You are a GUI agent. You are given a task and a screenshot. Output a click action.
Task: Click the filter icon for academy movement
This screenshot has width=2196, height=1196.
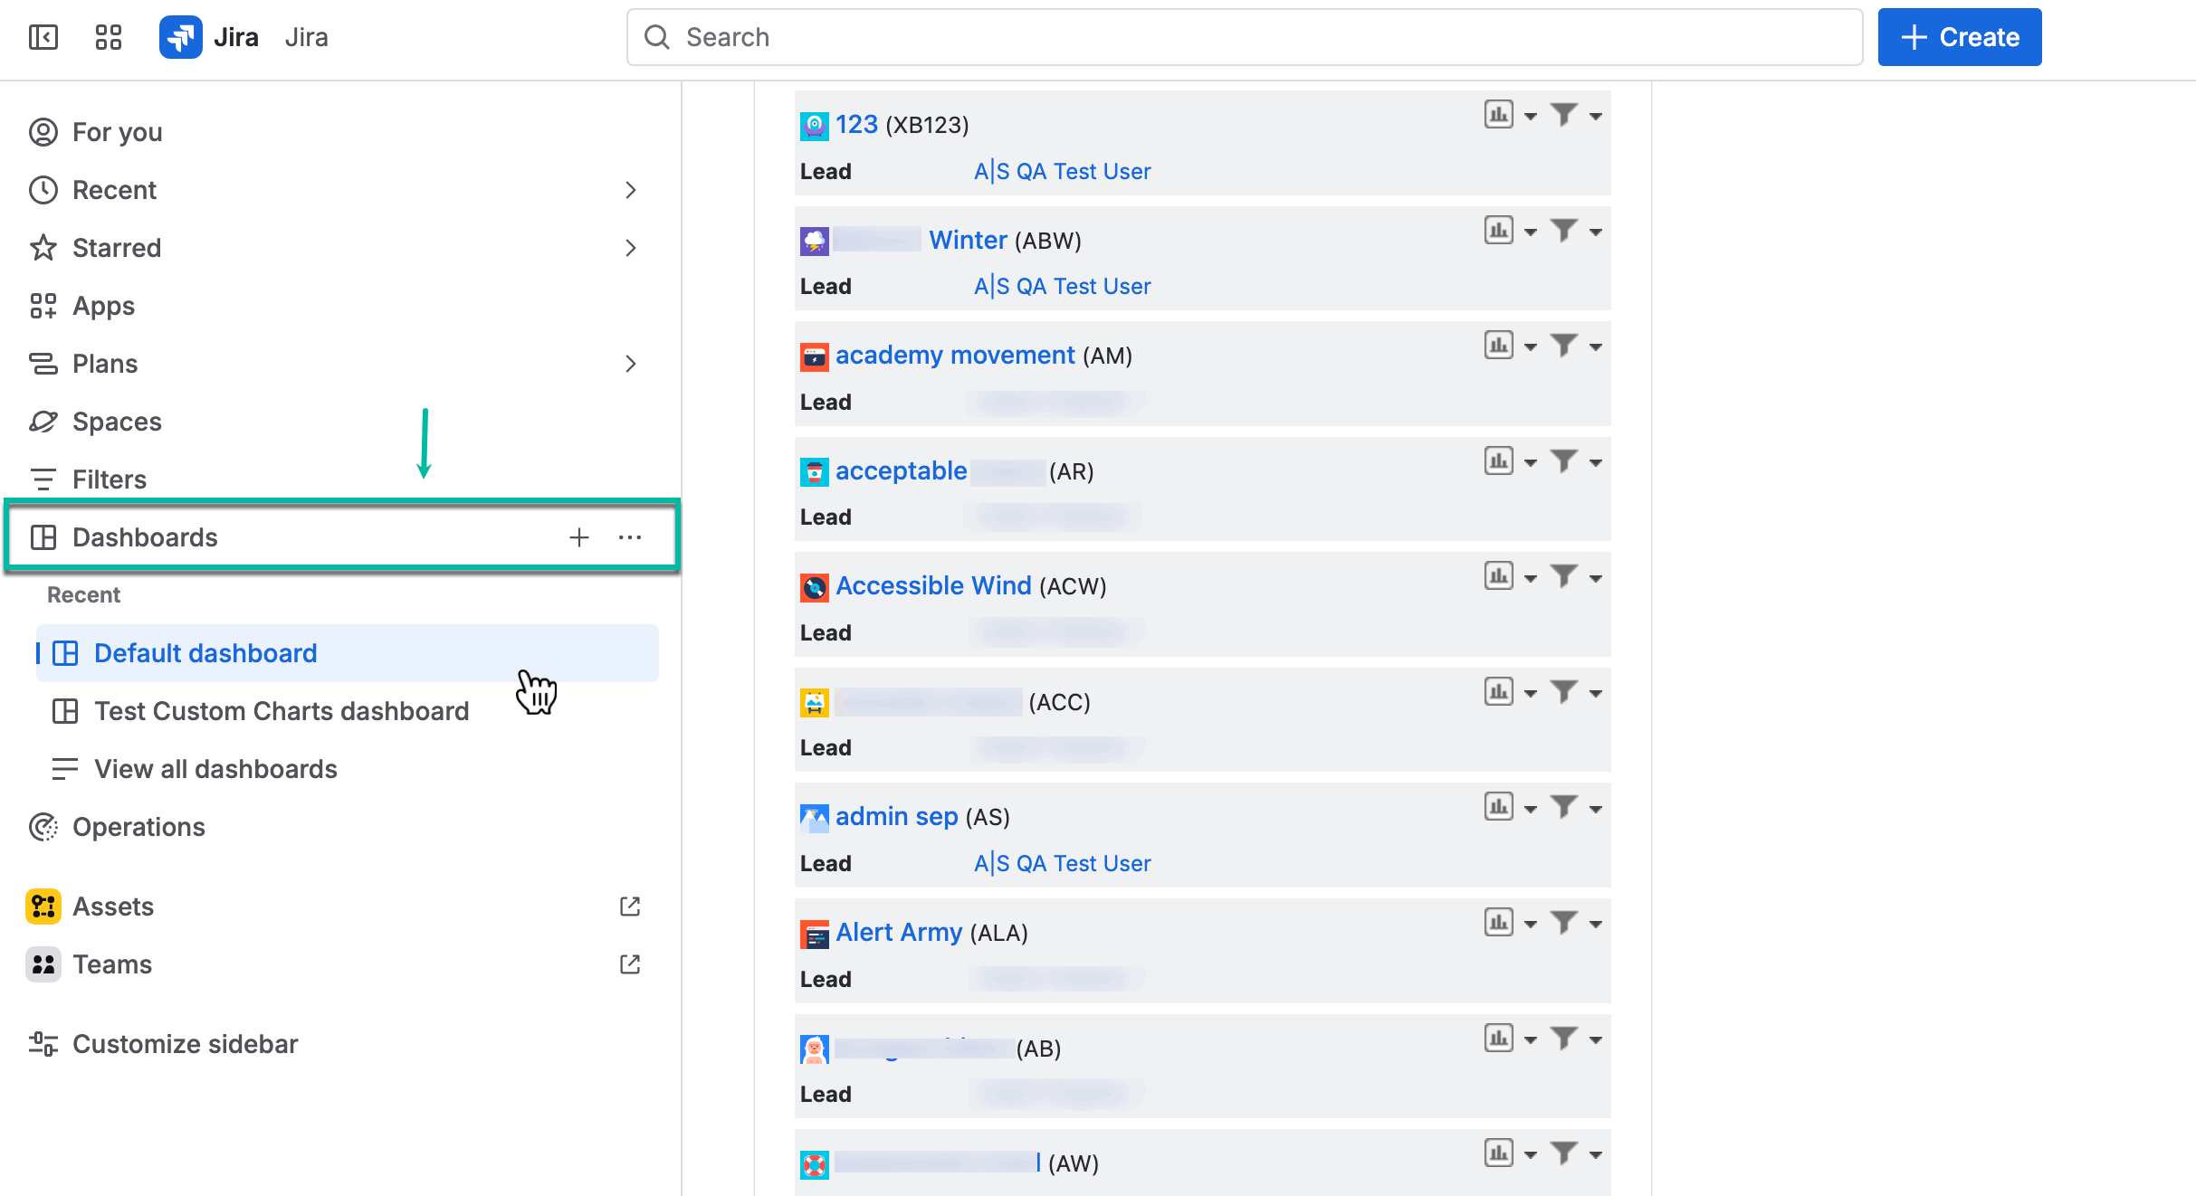pos(1563,346)
